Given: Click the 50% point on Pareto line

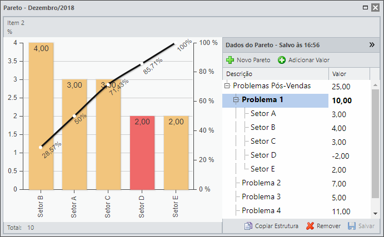Looking at the screenshot, I should click(x=74, y=116).
